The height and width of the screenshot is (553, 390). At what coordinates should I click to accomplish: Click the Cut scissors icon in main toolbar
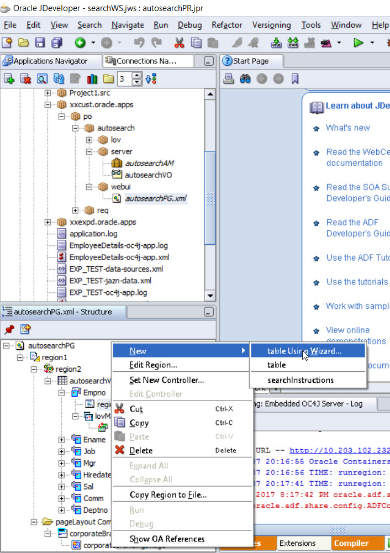(180, 43)
